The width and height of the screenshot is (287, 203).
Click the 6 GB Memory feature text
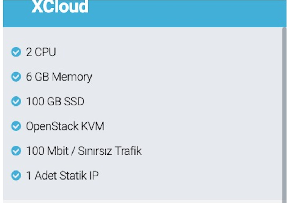tap(59, 77)
